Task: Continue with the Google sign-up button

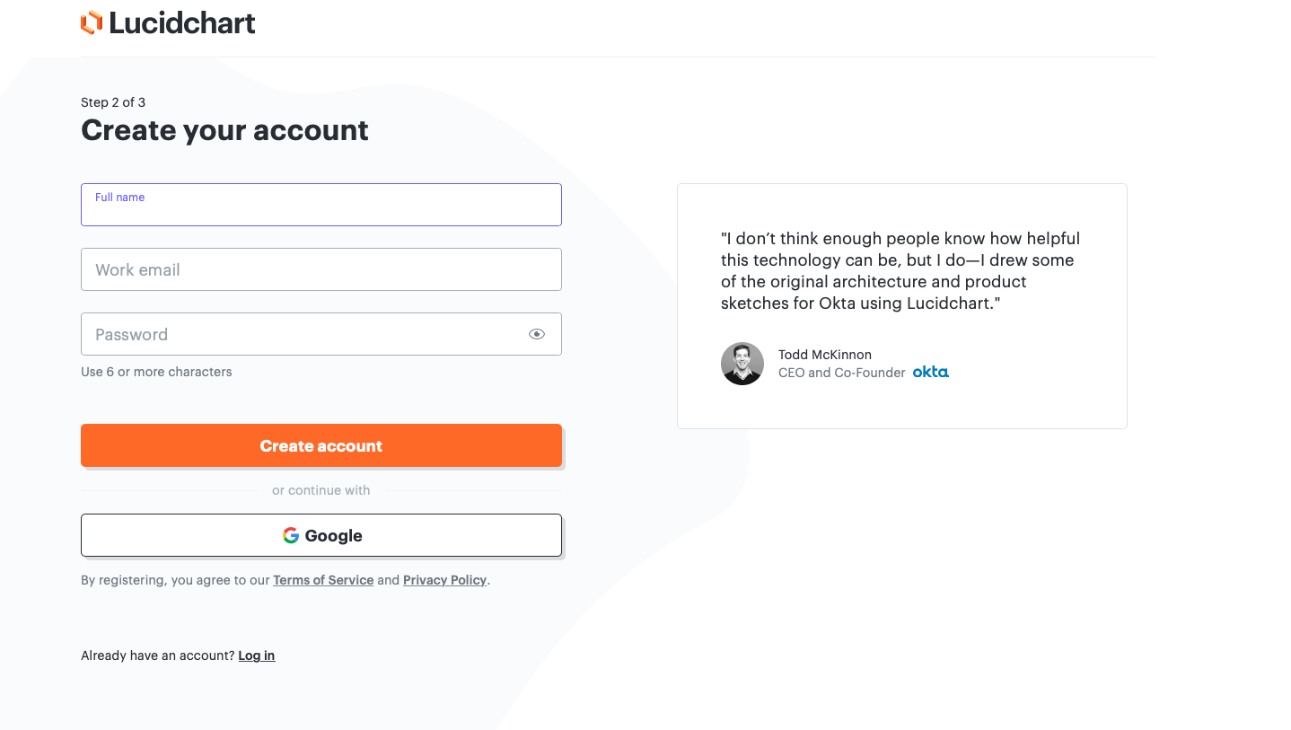Action: tap(321, 535)
